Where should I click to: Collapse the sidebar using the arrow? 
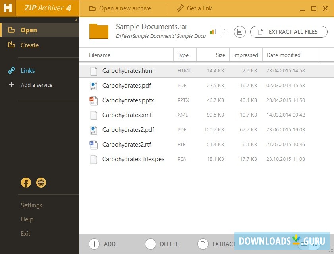tap(76, 20)
